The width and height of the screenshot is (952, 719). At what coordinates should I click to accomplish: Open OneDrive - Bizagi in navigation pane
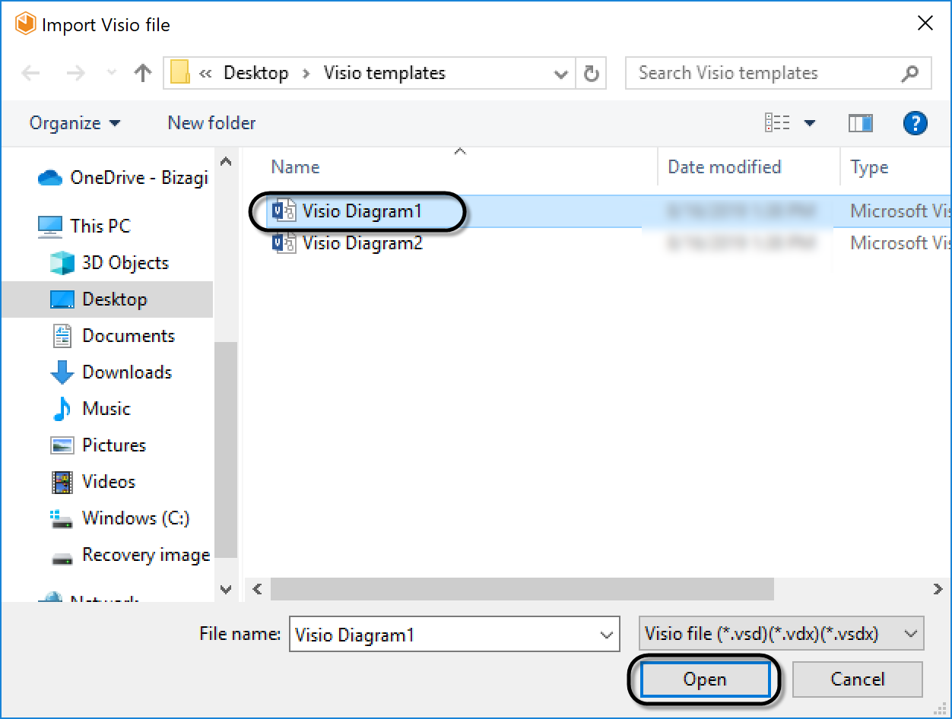(x=123, y=178)
